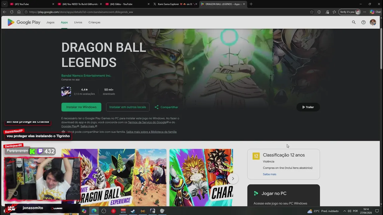Open the red play app in taskbar
This screenshot has height=215, width=383.
113,211
